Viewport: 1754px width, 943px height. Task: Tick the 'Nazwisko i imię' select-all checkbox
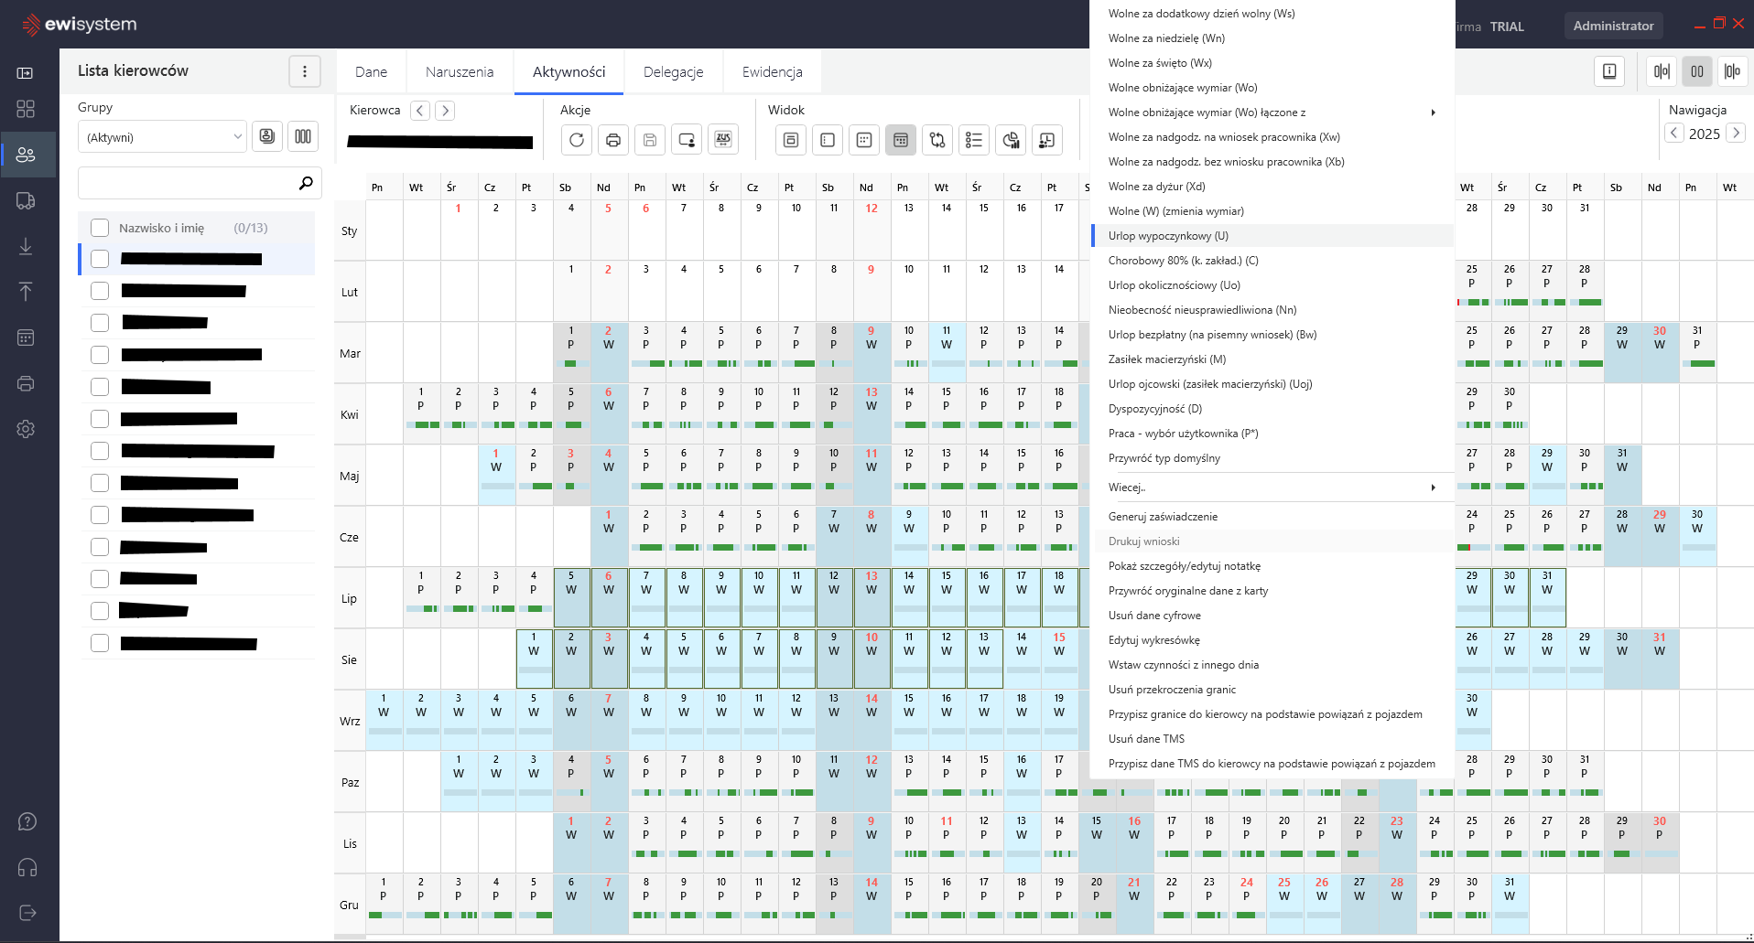(100, 228)
